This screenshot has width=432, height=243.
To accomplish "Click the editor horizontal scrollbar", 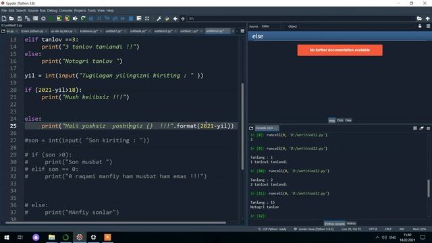I will (x=115, y=223).
